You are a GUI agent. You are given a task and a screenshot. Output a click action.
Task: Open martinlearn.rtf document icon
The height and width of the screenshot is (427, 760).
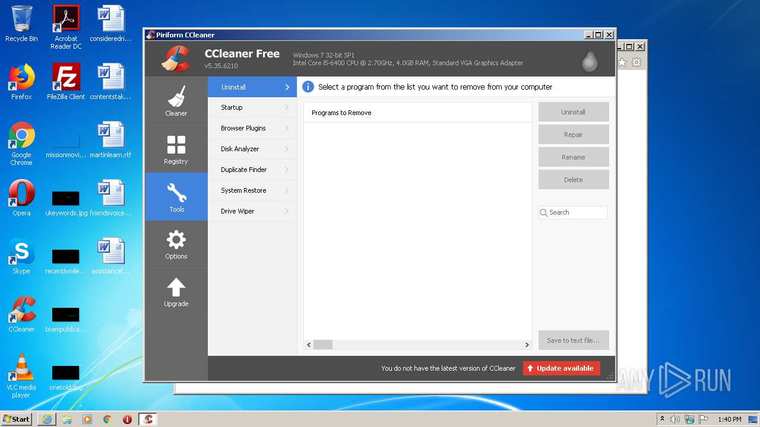(110, 140)
